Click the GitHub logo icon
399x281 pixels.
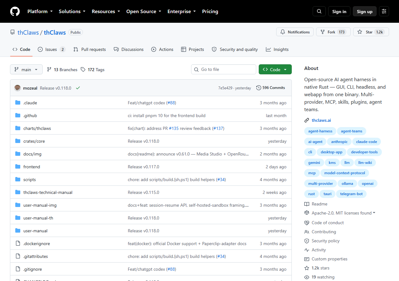(x=15, y=11)
